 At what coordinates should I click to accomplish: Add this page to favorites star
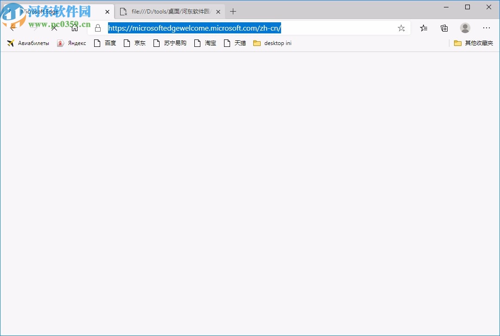(401, 28)
